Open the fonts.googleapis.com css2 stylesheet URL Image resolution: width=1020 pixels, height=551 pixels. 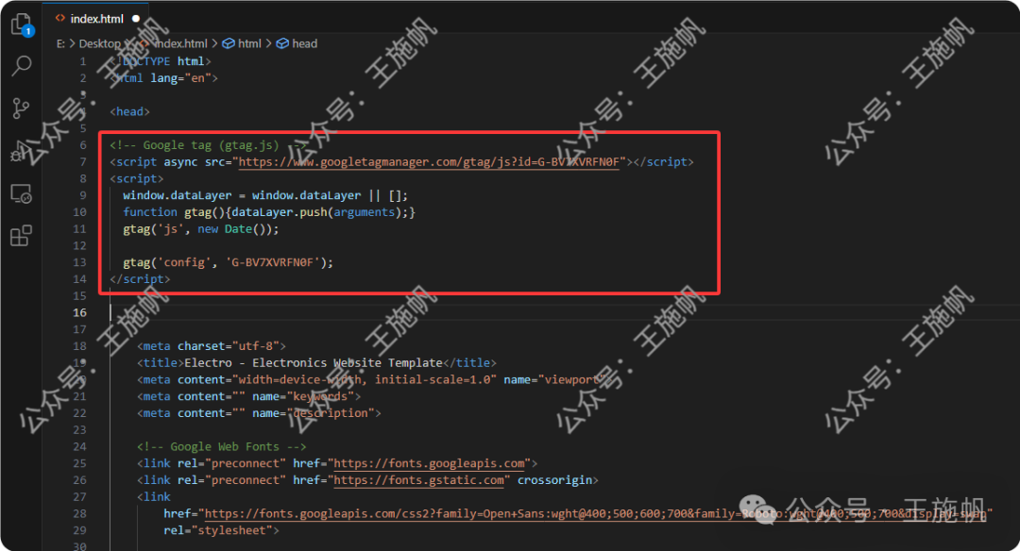pyautogui.click(x=595, y=514)
